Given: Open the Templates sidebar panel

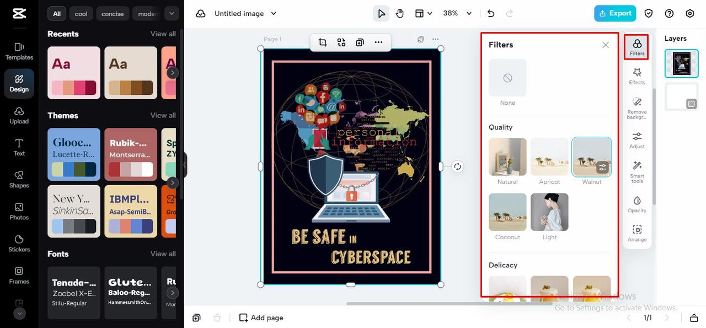Looking at the screenshot, I should pos(19,51).
